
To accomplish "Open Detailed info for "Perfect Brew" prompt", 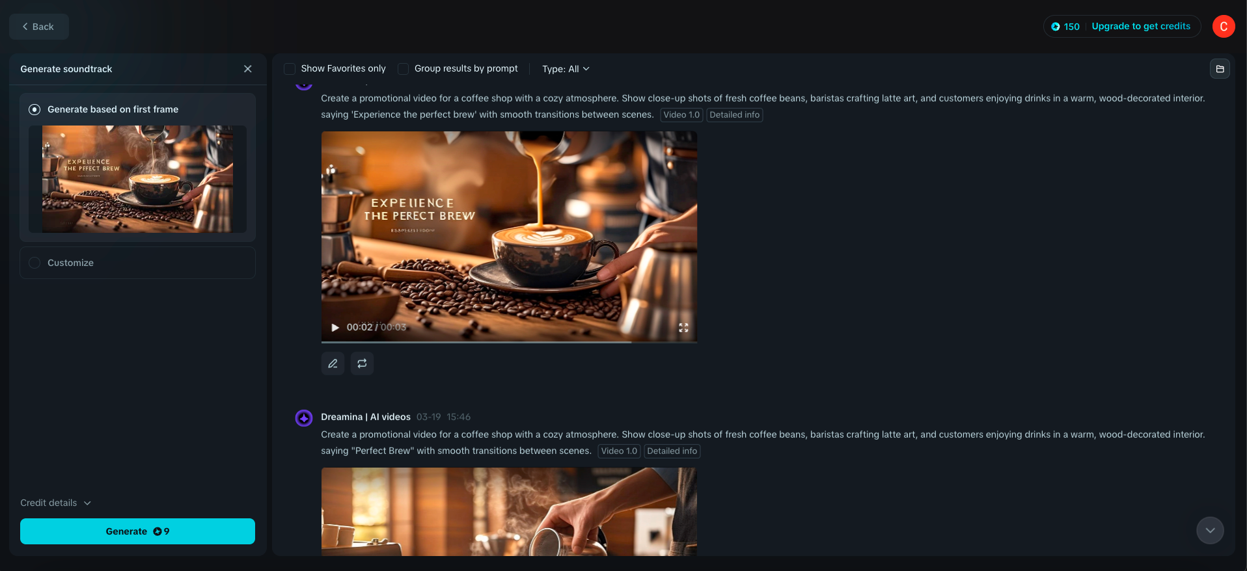I will click(672, 451).
